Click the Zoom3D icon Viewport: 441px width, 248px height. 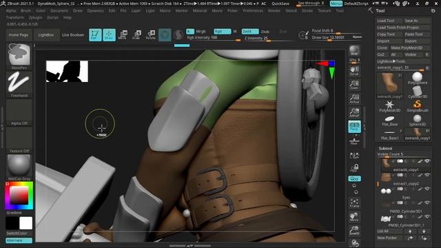click(x=354, y=231)
